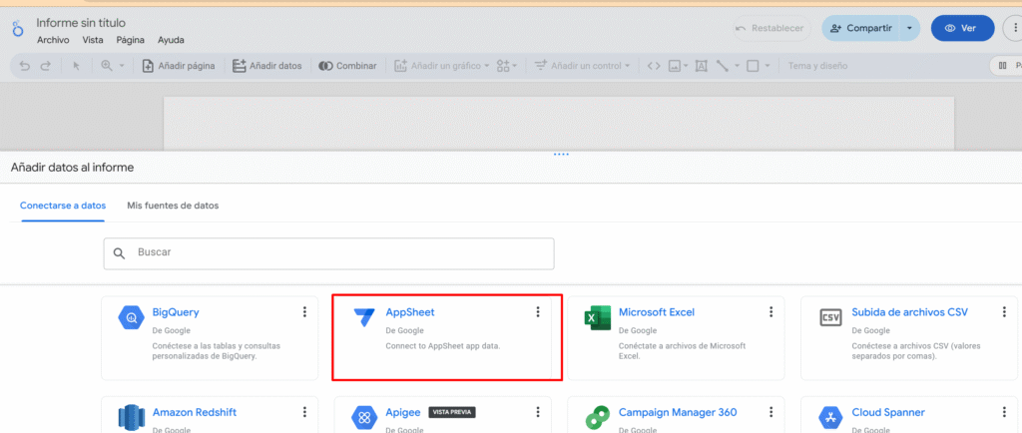Click Añadir datos in toolbar
1022x433 pixels.
click(x=267, y=66)
